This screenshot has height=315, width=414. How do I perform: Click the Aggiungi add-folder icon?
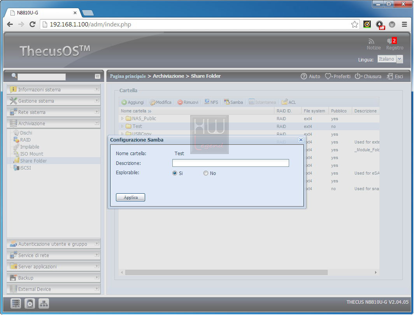point(124,102)
